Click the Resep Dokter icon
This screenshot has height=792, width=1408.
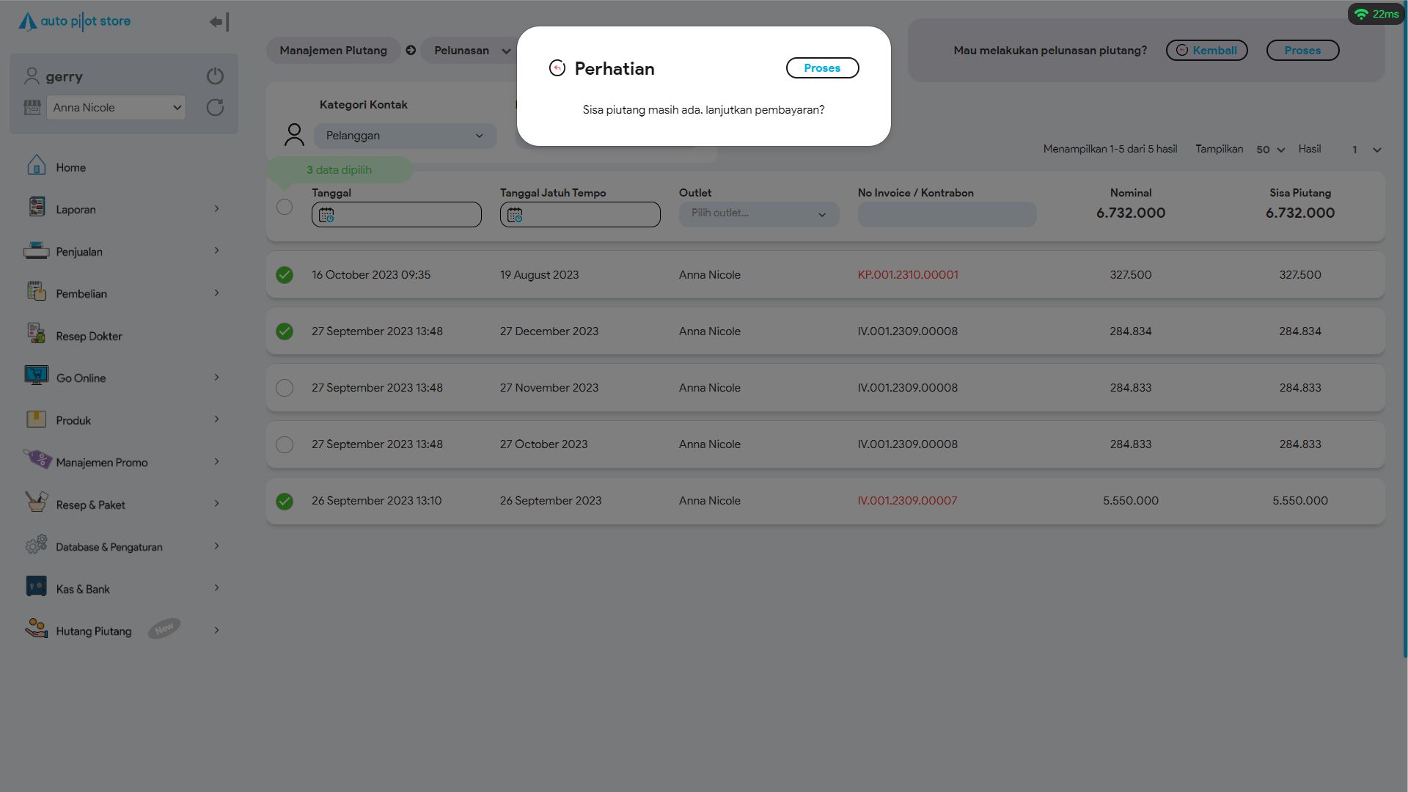tap(36, 334)
